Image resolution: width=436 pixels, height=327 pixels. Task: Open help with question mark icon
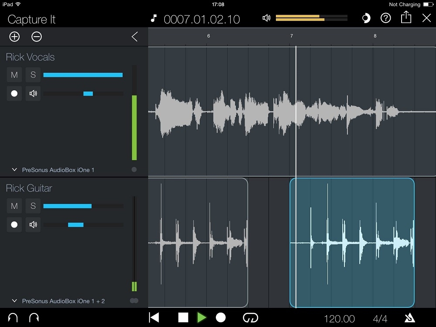pyautogui.click(x=386, y=18)
